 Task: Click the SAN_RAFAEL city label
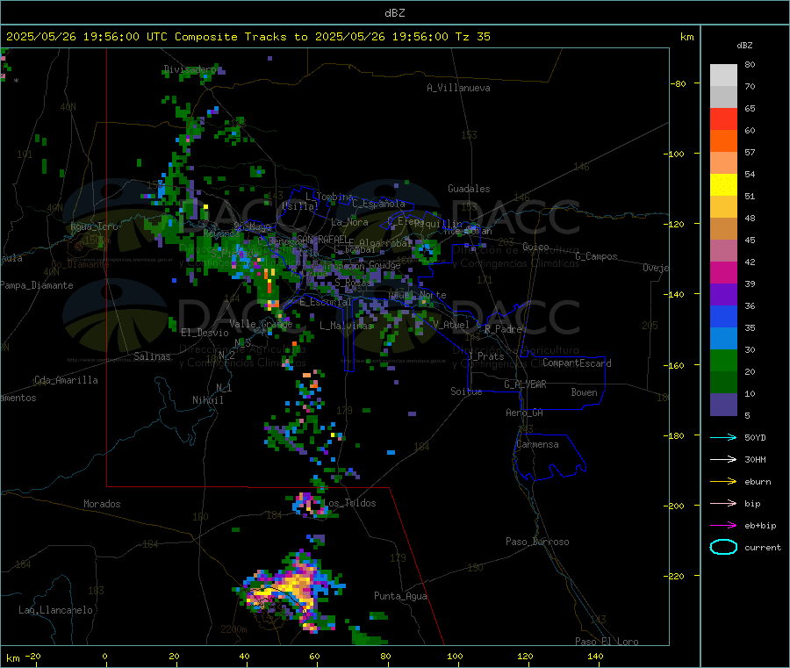coord(322,239)
